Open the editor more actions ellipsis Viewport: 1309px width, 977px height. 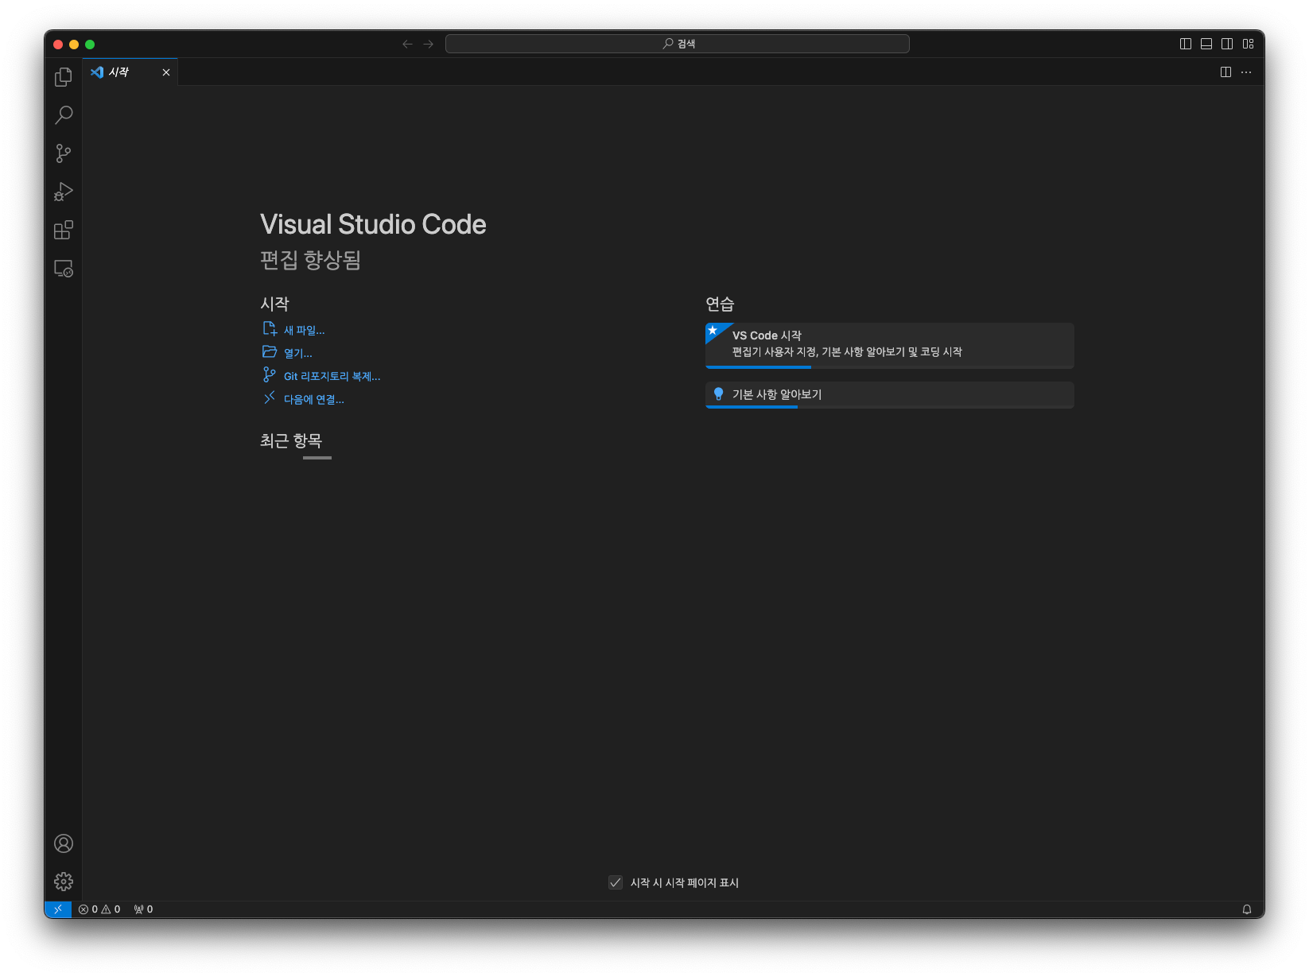[x=1246, y=72]
